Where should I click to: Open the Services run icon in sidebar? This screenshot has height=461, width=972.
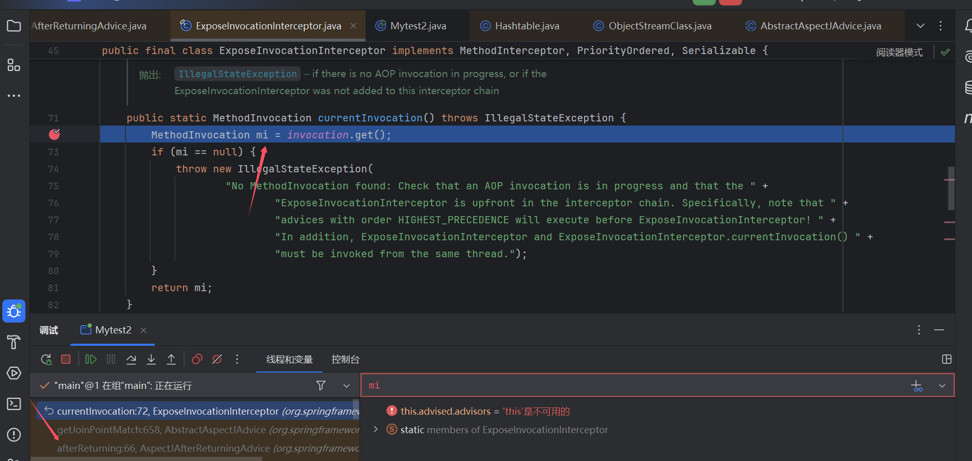click(x=14, y=373)
